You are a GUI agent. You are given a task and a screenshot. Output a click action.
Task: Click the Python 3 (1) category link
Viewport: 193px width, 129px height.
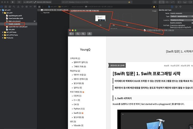pyautogui.click(x=79, y=109)
